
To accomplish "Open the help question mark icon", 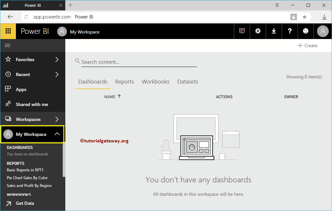I will [290, 31].
